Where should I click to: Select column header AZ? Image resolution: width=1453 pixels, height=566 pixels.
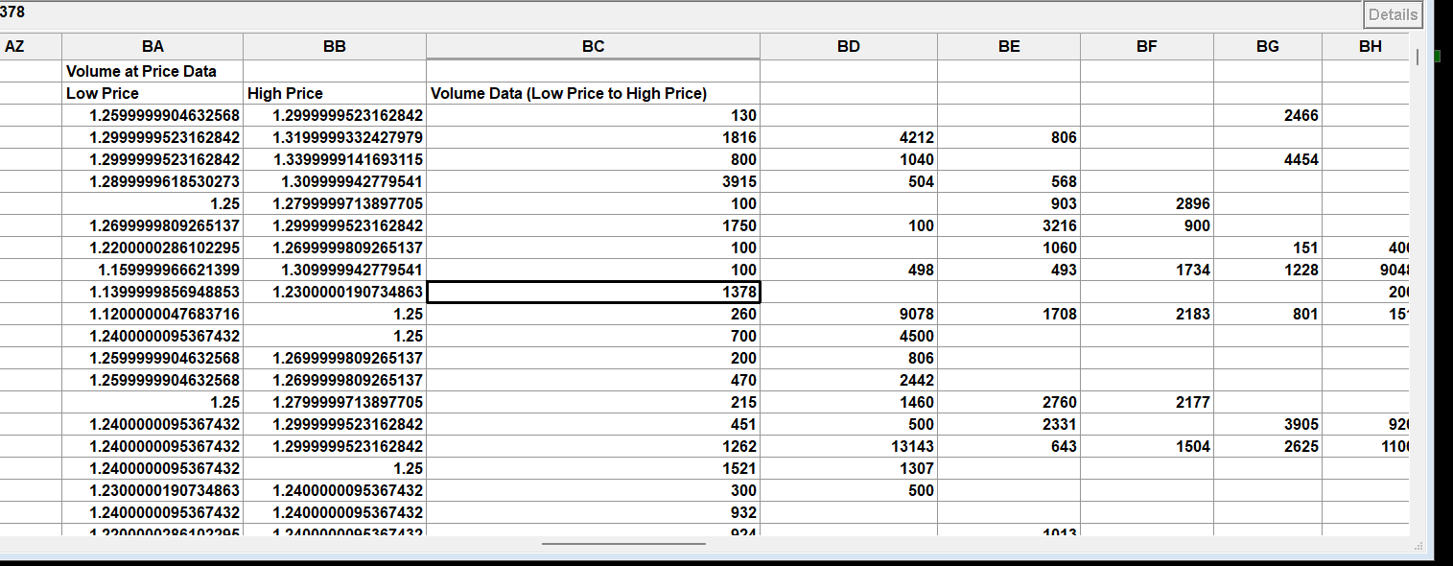pyautogui.click(x=31, y=46)
